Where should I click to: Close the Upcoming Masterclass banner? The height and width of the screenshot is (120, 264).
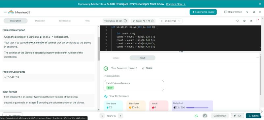(x=260, y=4)
